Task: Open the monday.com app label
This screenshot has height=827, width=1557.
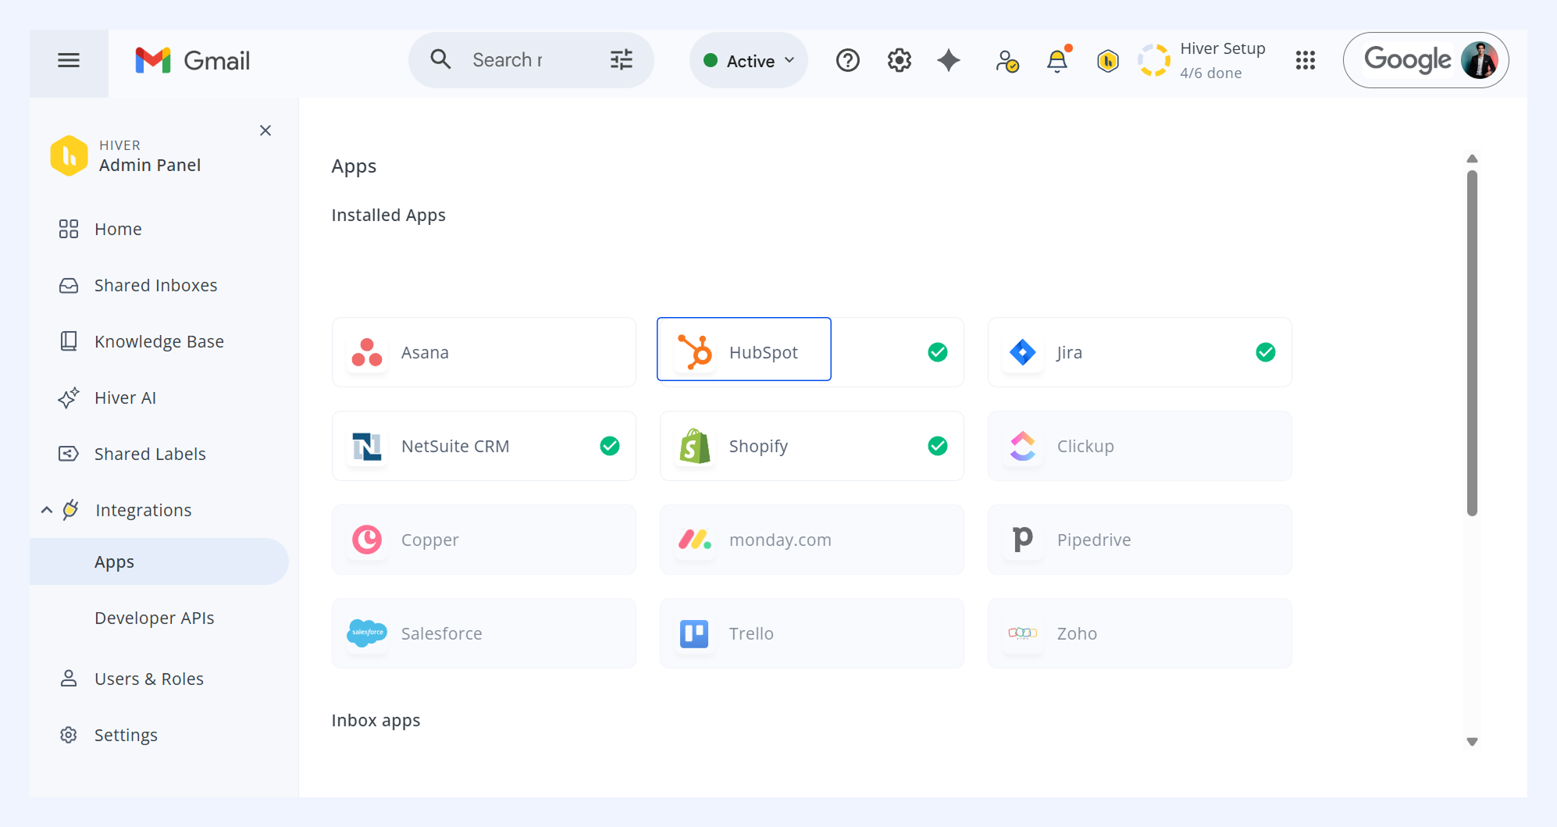Action: [x=780, y=540]
